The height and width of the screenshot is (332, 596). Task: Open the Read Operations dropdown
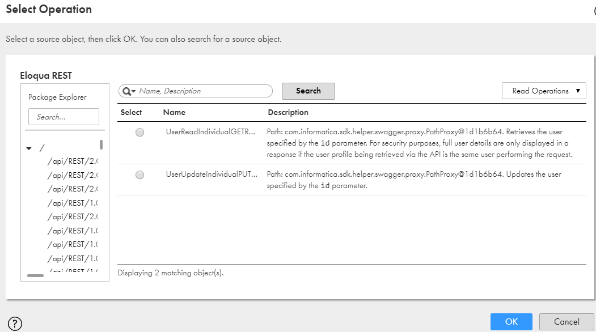544,91
